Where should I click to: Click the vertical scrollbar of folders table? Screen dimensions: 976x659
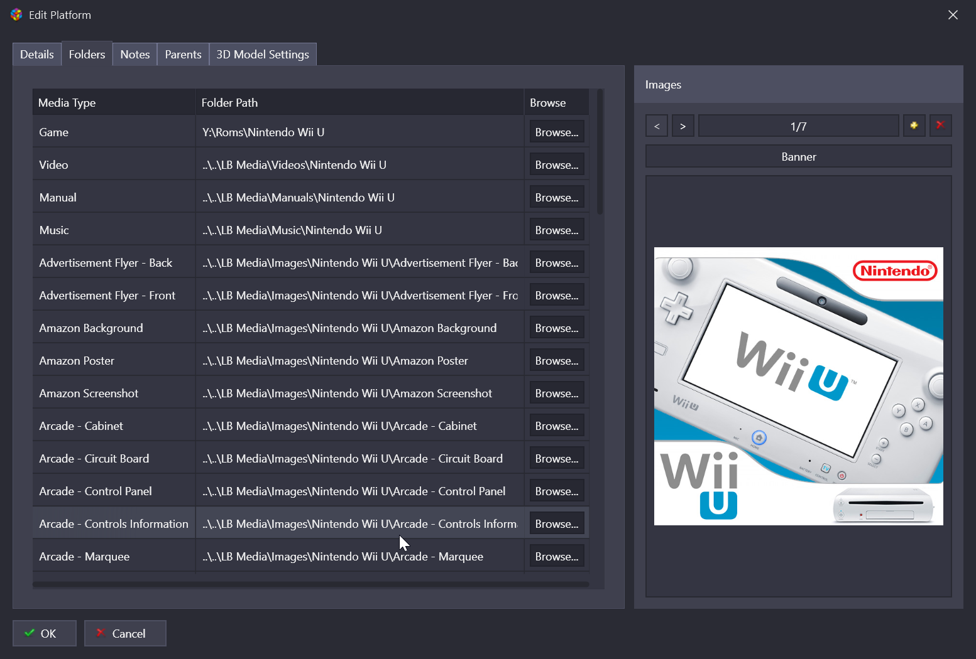pyautogui.click(x=600, y=152)
